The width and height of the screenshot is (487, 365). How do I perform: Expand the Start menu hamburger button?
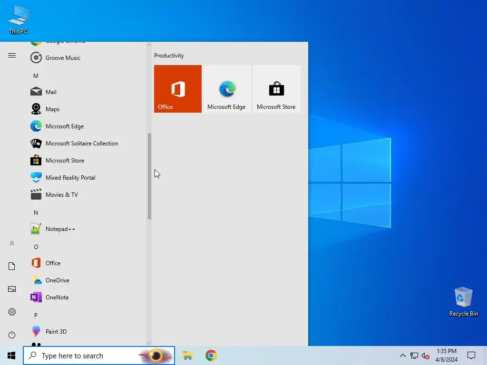pyautogui.click(x=12, y=55)
